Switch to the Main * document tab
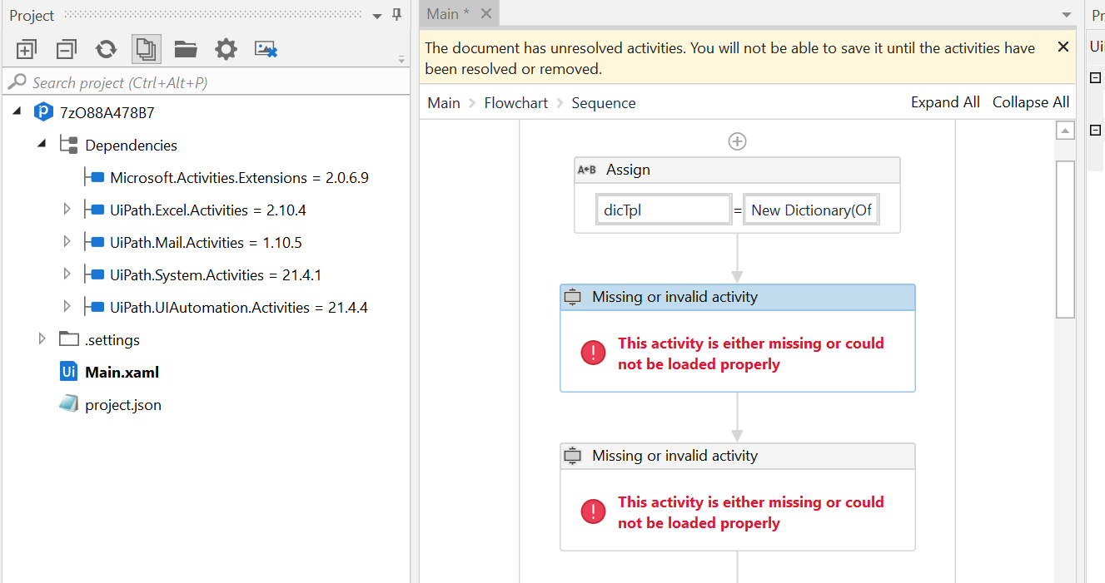Image resolution: width=1105 pixels, height=583 pixels. (x=448, y=13)
